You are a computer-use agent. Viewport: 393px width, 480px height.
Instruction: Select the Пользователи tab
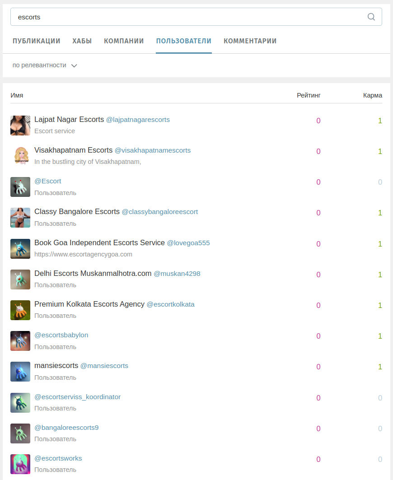(x=184, y=41)
